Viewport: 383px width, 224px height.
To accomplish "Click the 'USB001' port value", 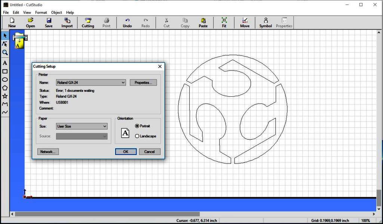I will 62,102.
